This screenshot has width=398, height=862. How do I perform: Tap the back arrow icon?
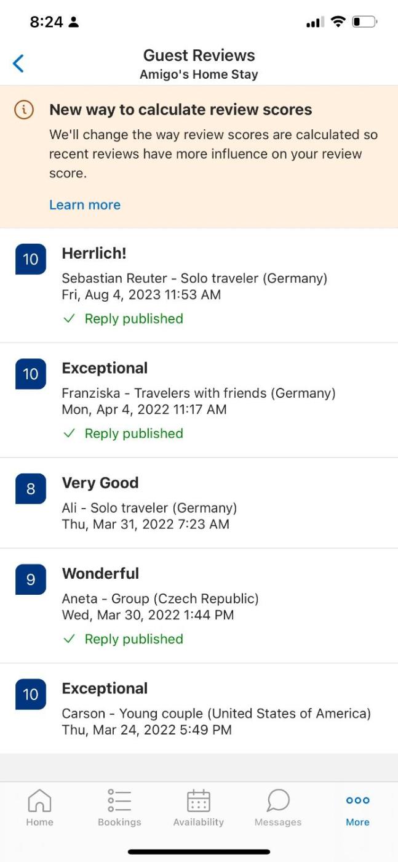[18, 63]
